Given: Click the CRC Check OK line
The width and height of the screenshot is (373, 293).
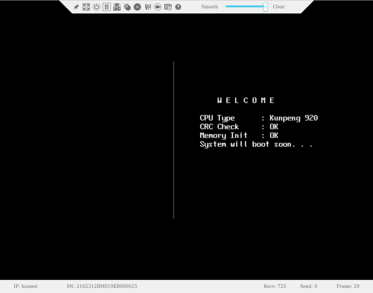Looking at the screenshot, I should click(239, 127).
